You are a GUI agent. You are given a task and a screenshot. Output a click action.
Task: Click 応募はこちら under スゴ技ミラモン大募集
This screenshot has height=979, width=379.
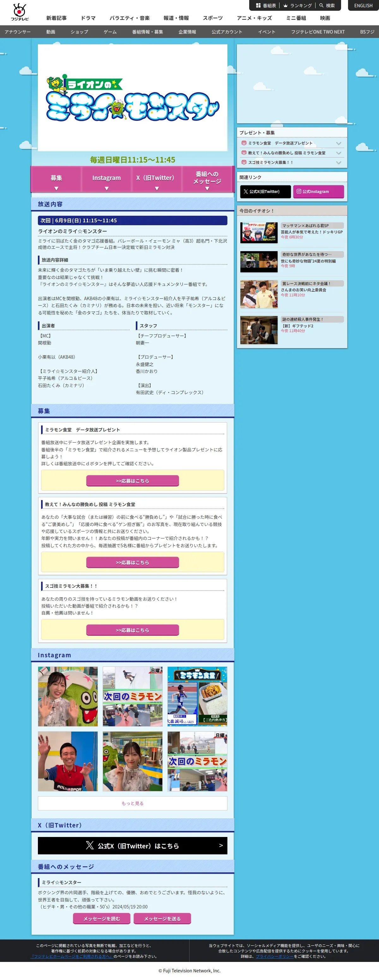point(132,630)
